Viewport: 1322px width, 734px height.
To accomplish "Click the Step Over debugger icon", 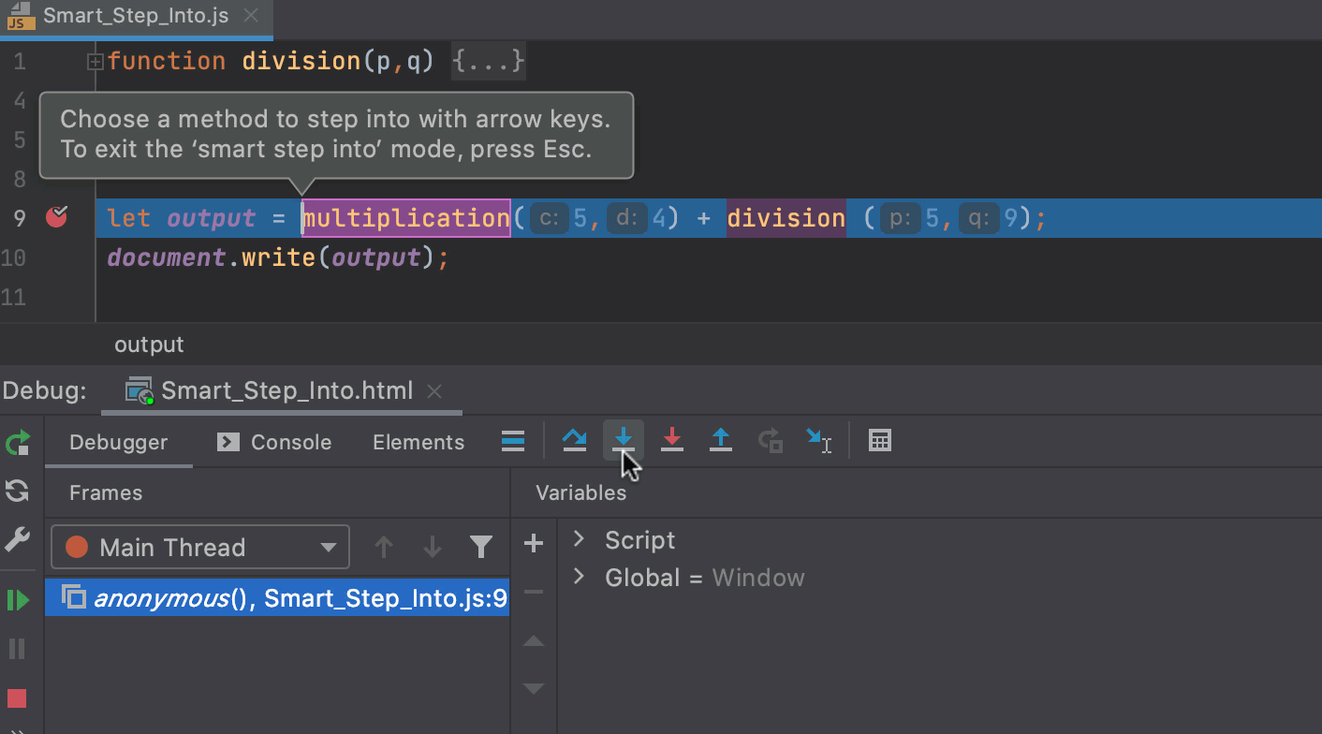I will coord(575,439).
